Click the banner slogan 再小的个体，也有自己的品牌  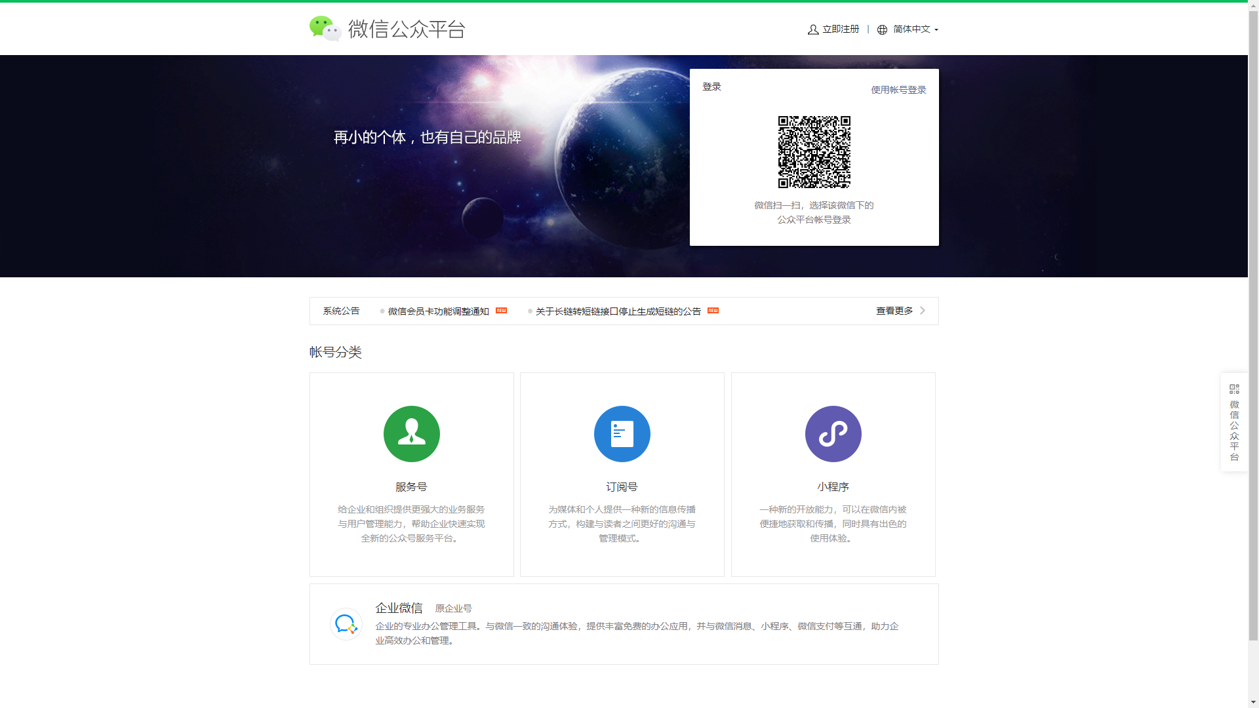(x=428, y=138)
